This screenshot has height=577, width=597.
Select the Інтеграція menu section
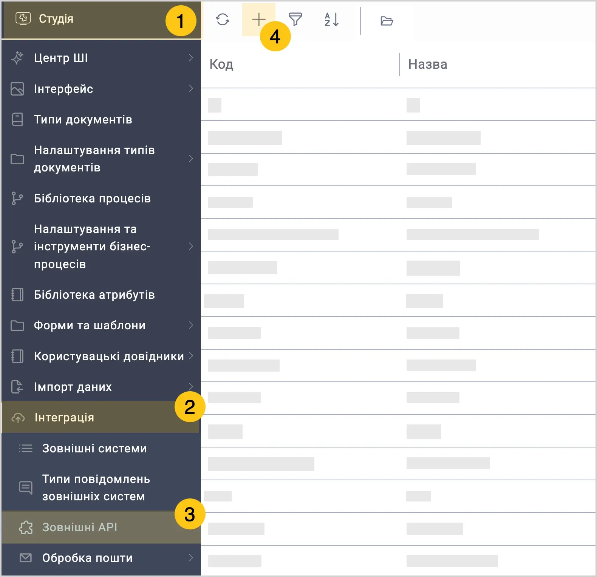tap(101, 418)
